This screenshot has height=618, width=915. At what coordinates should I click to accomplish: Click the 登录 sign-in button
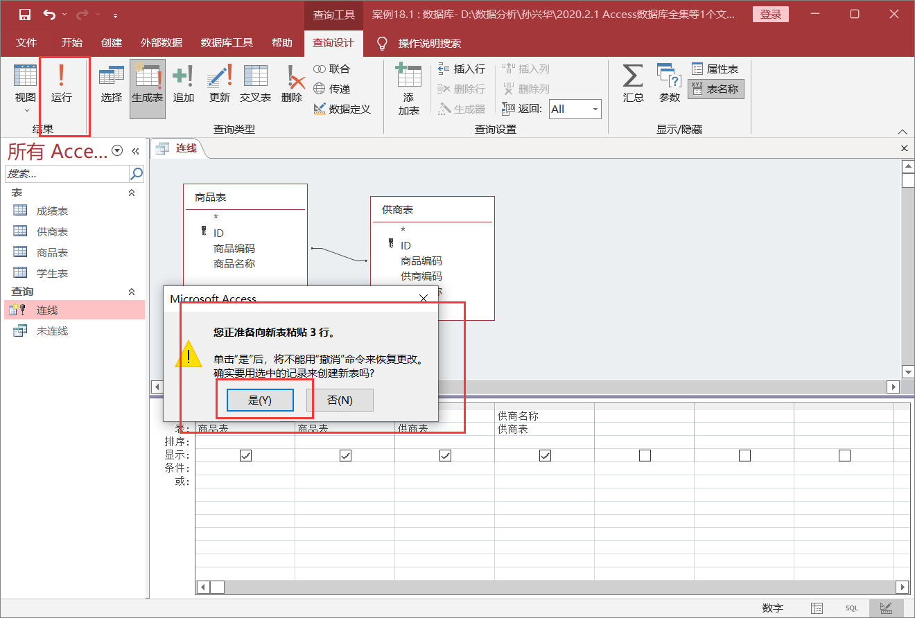pos(771,15)
